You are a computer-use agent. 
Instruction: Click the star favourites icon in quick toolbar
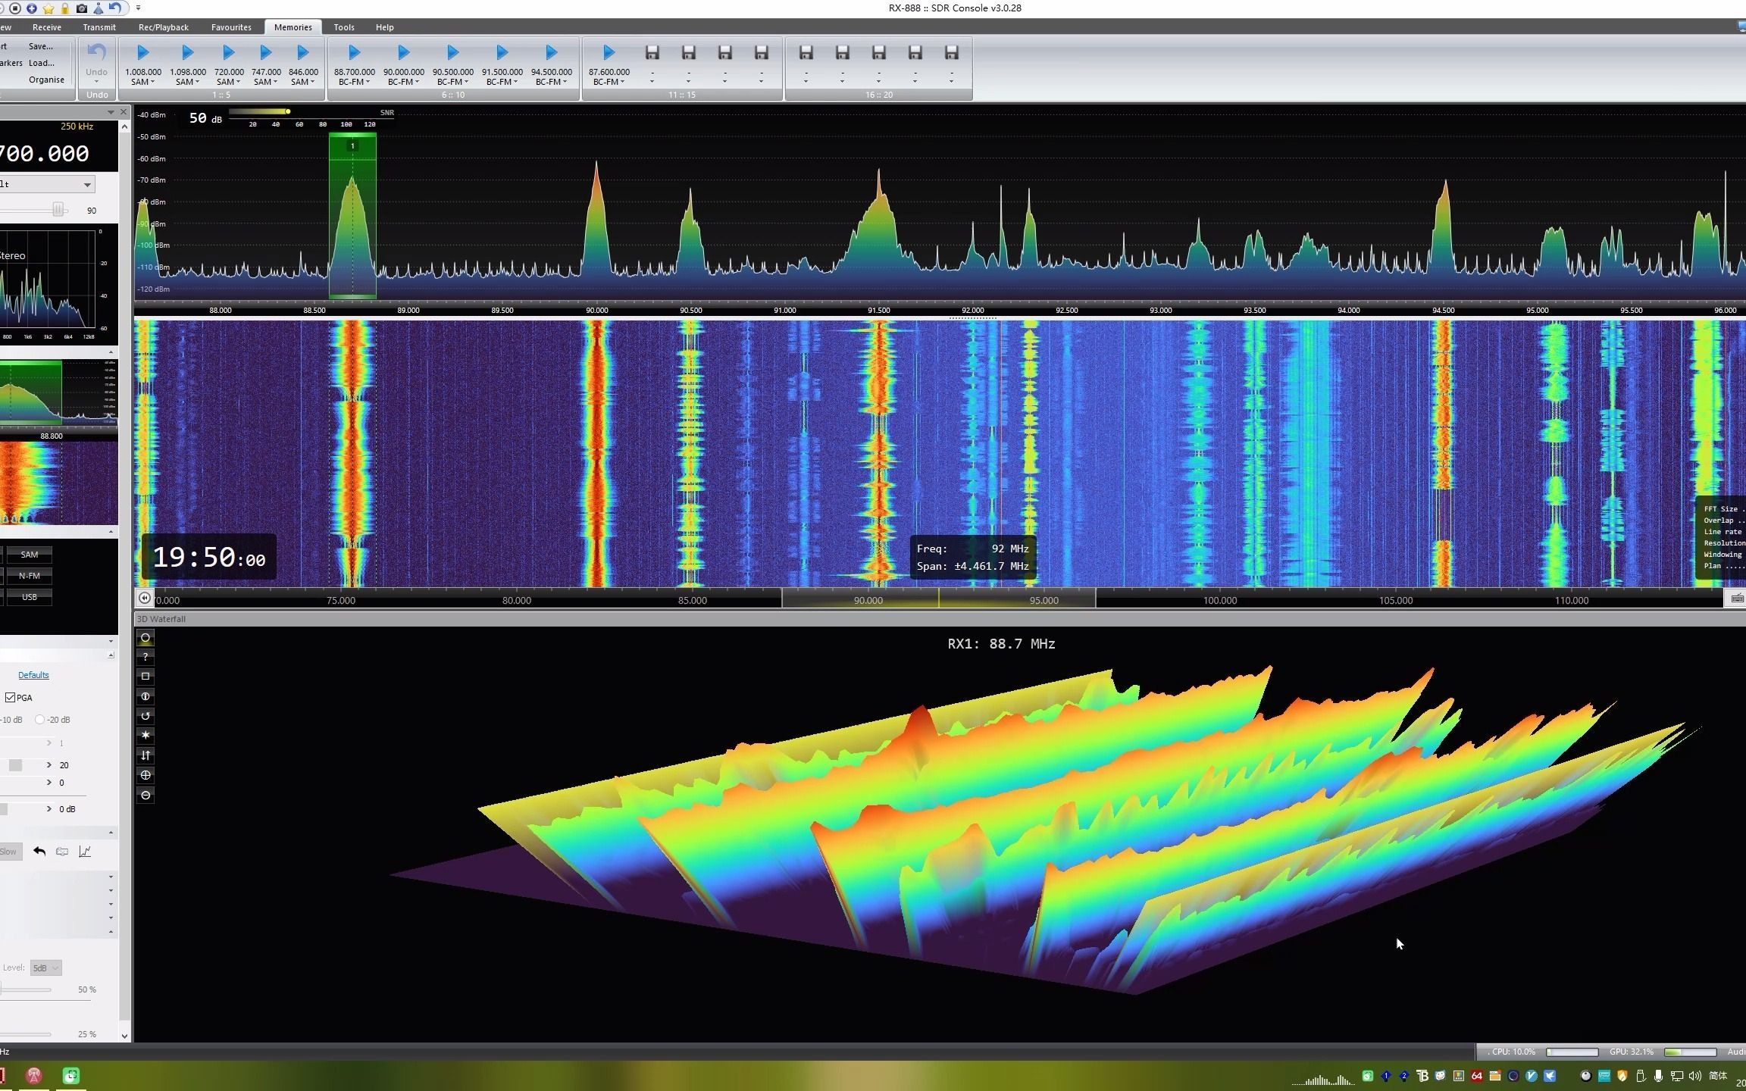coord(48,8)
